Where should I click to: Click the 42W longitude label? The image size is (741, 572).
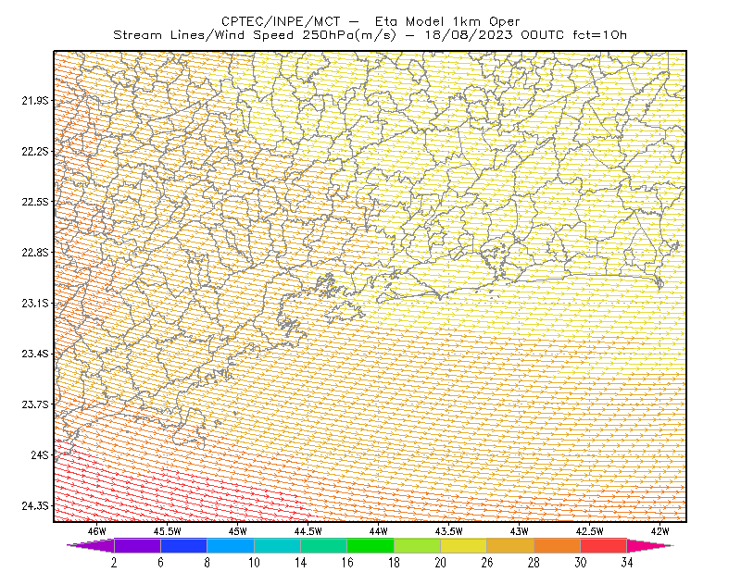[659, 531]
